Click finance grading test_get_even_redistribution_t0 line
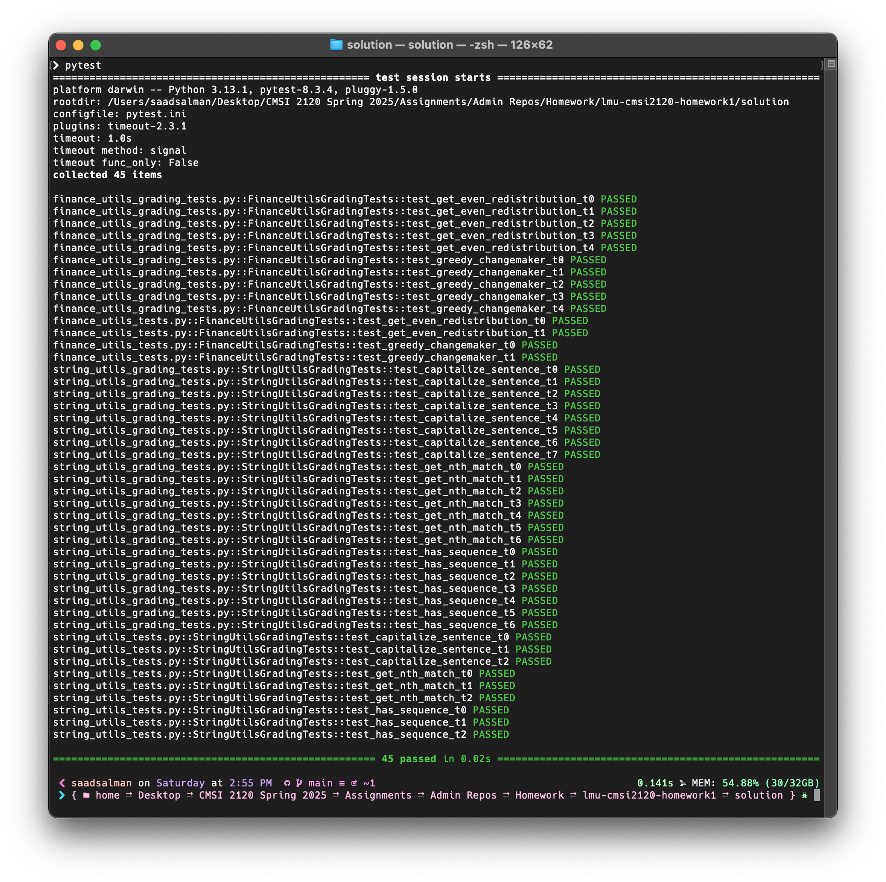Screen dimensions: 886x882 [344, 199]
